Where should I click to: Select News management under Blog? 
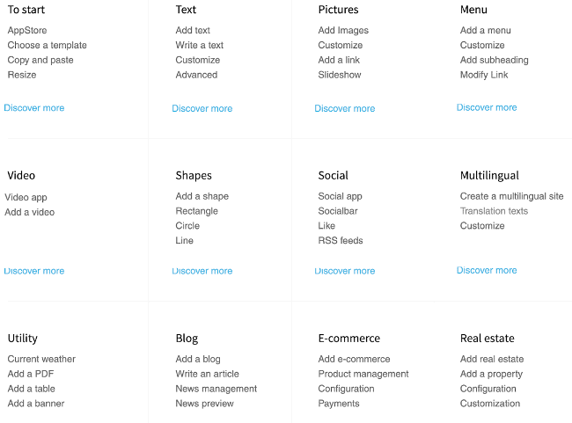pyautogui.click(x=216, y=389)
